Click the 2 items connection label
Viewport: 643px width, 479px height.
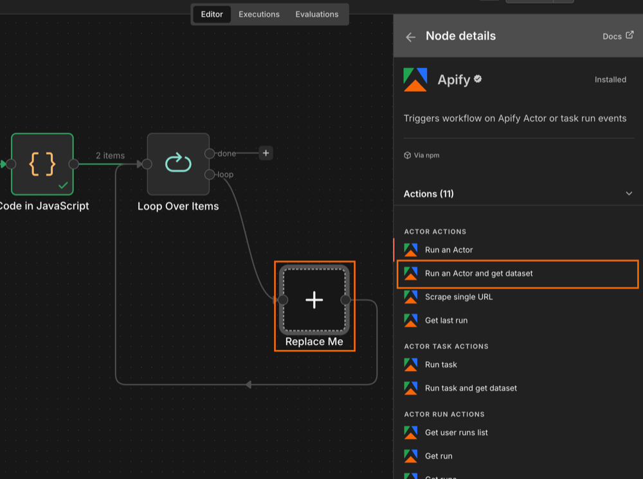pyautogui.click(x=109, y=155)
